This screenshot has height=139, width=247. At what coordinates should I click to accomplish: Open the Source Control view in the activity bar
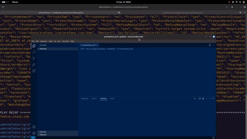[34, 58]
